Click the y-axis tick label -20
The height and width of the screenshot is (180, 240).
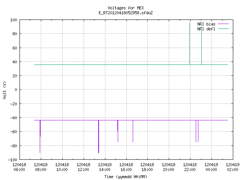tap(13, 104)
